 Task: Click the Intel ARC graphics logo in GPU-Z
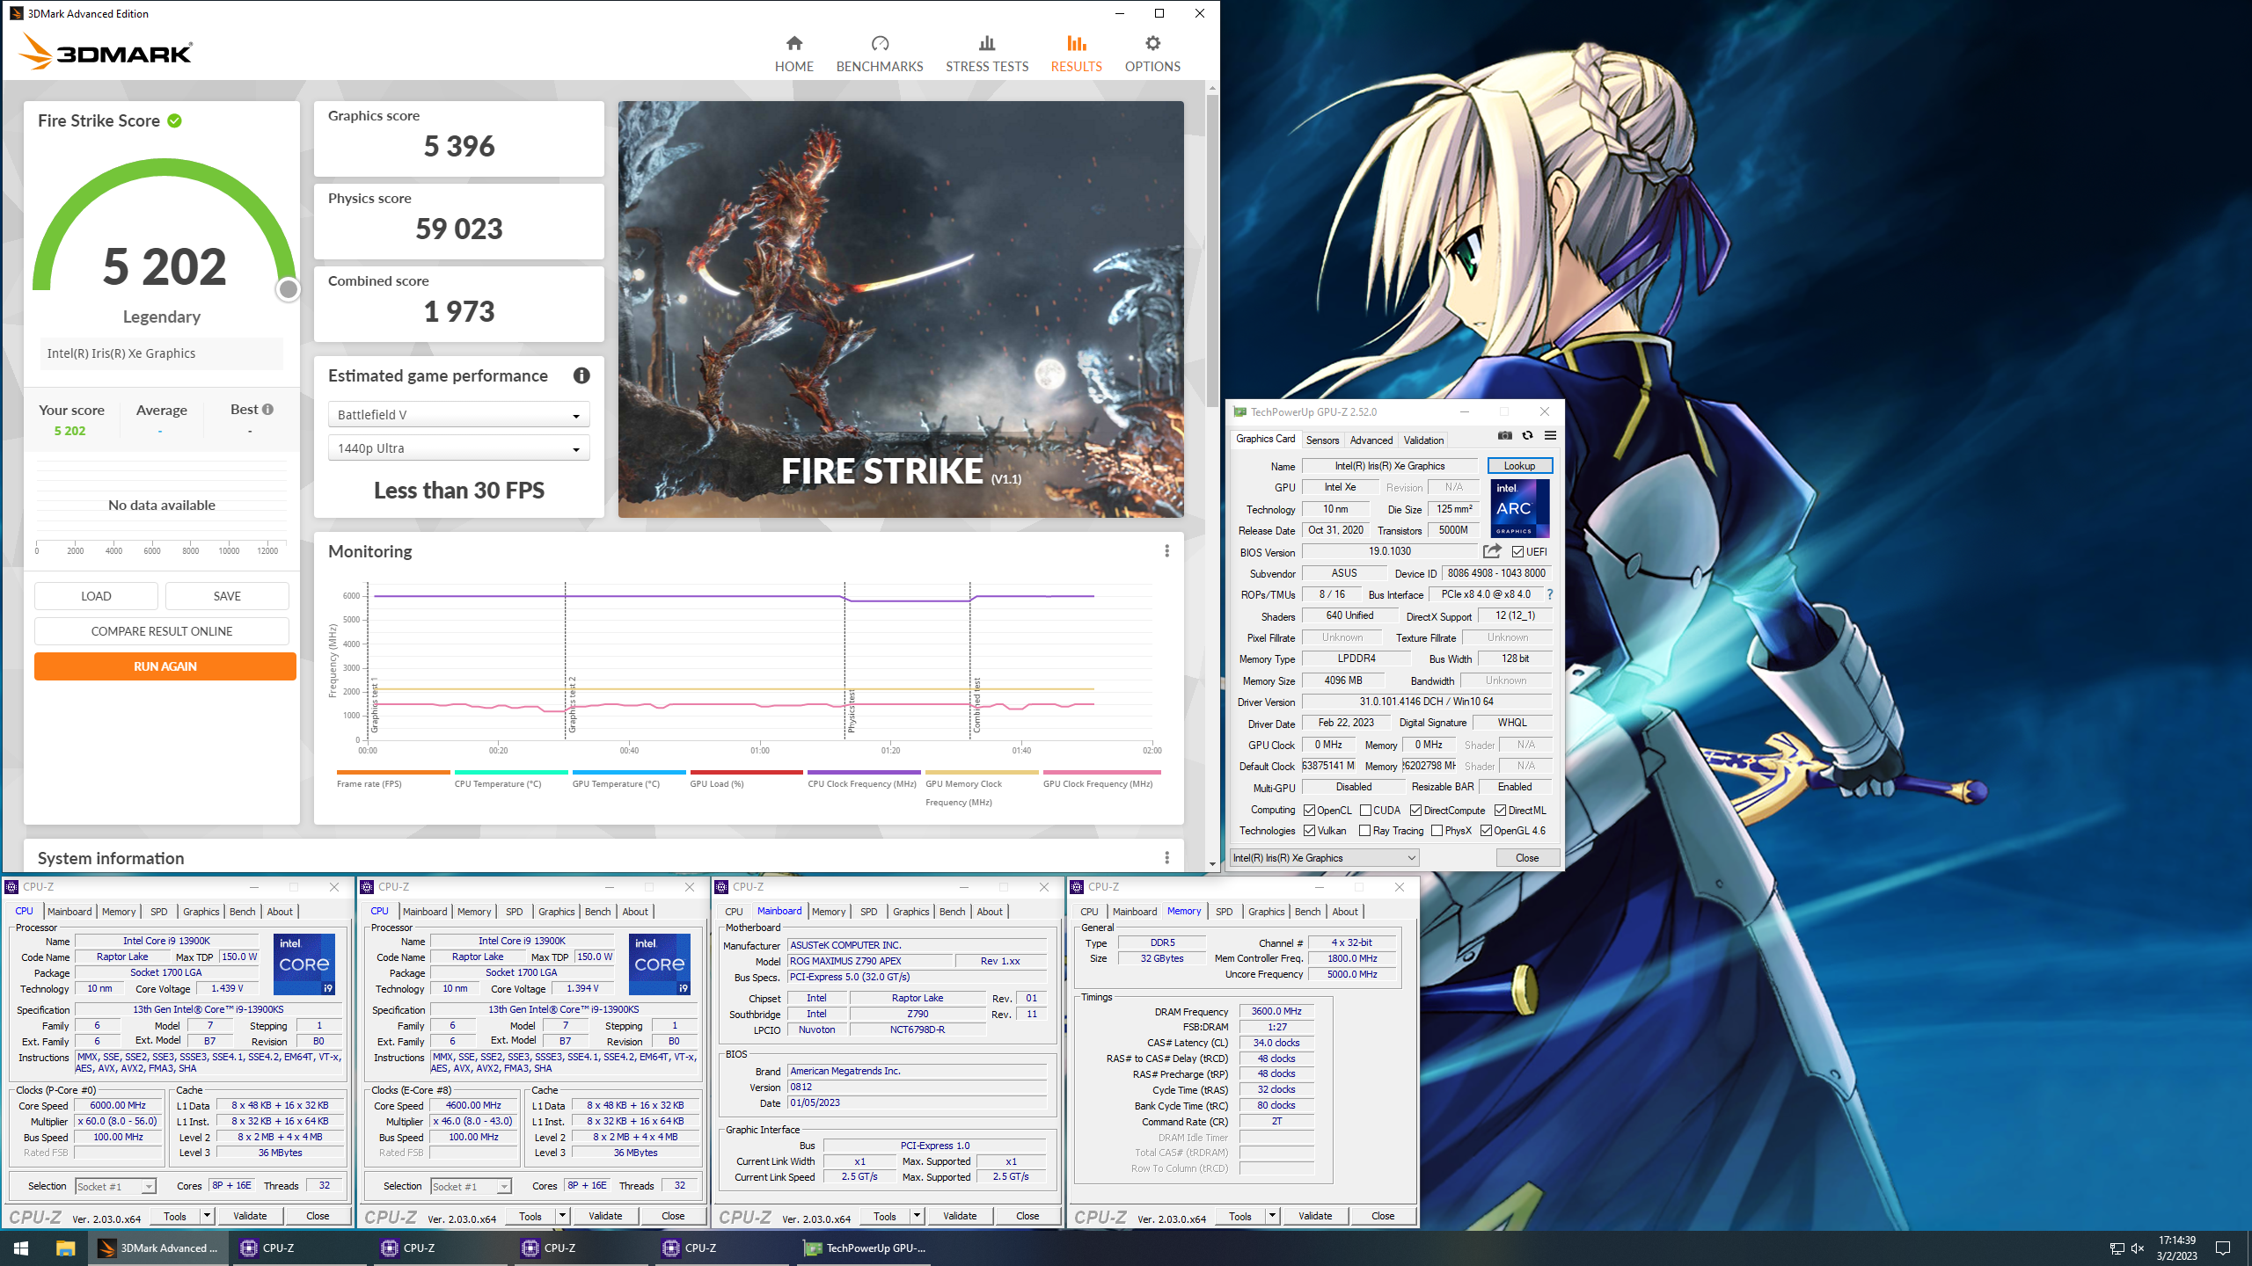click(1519, 508)
